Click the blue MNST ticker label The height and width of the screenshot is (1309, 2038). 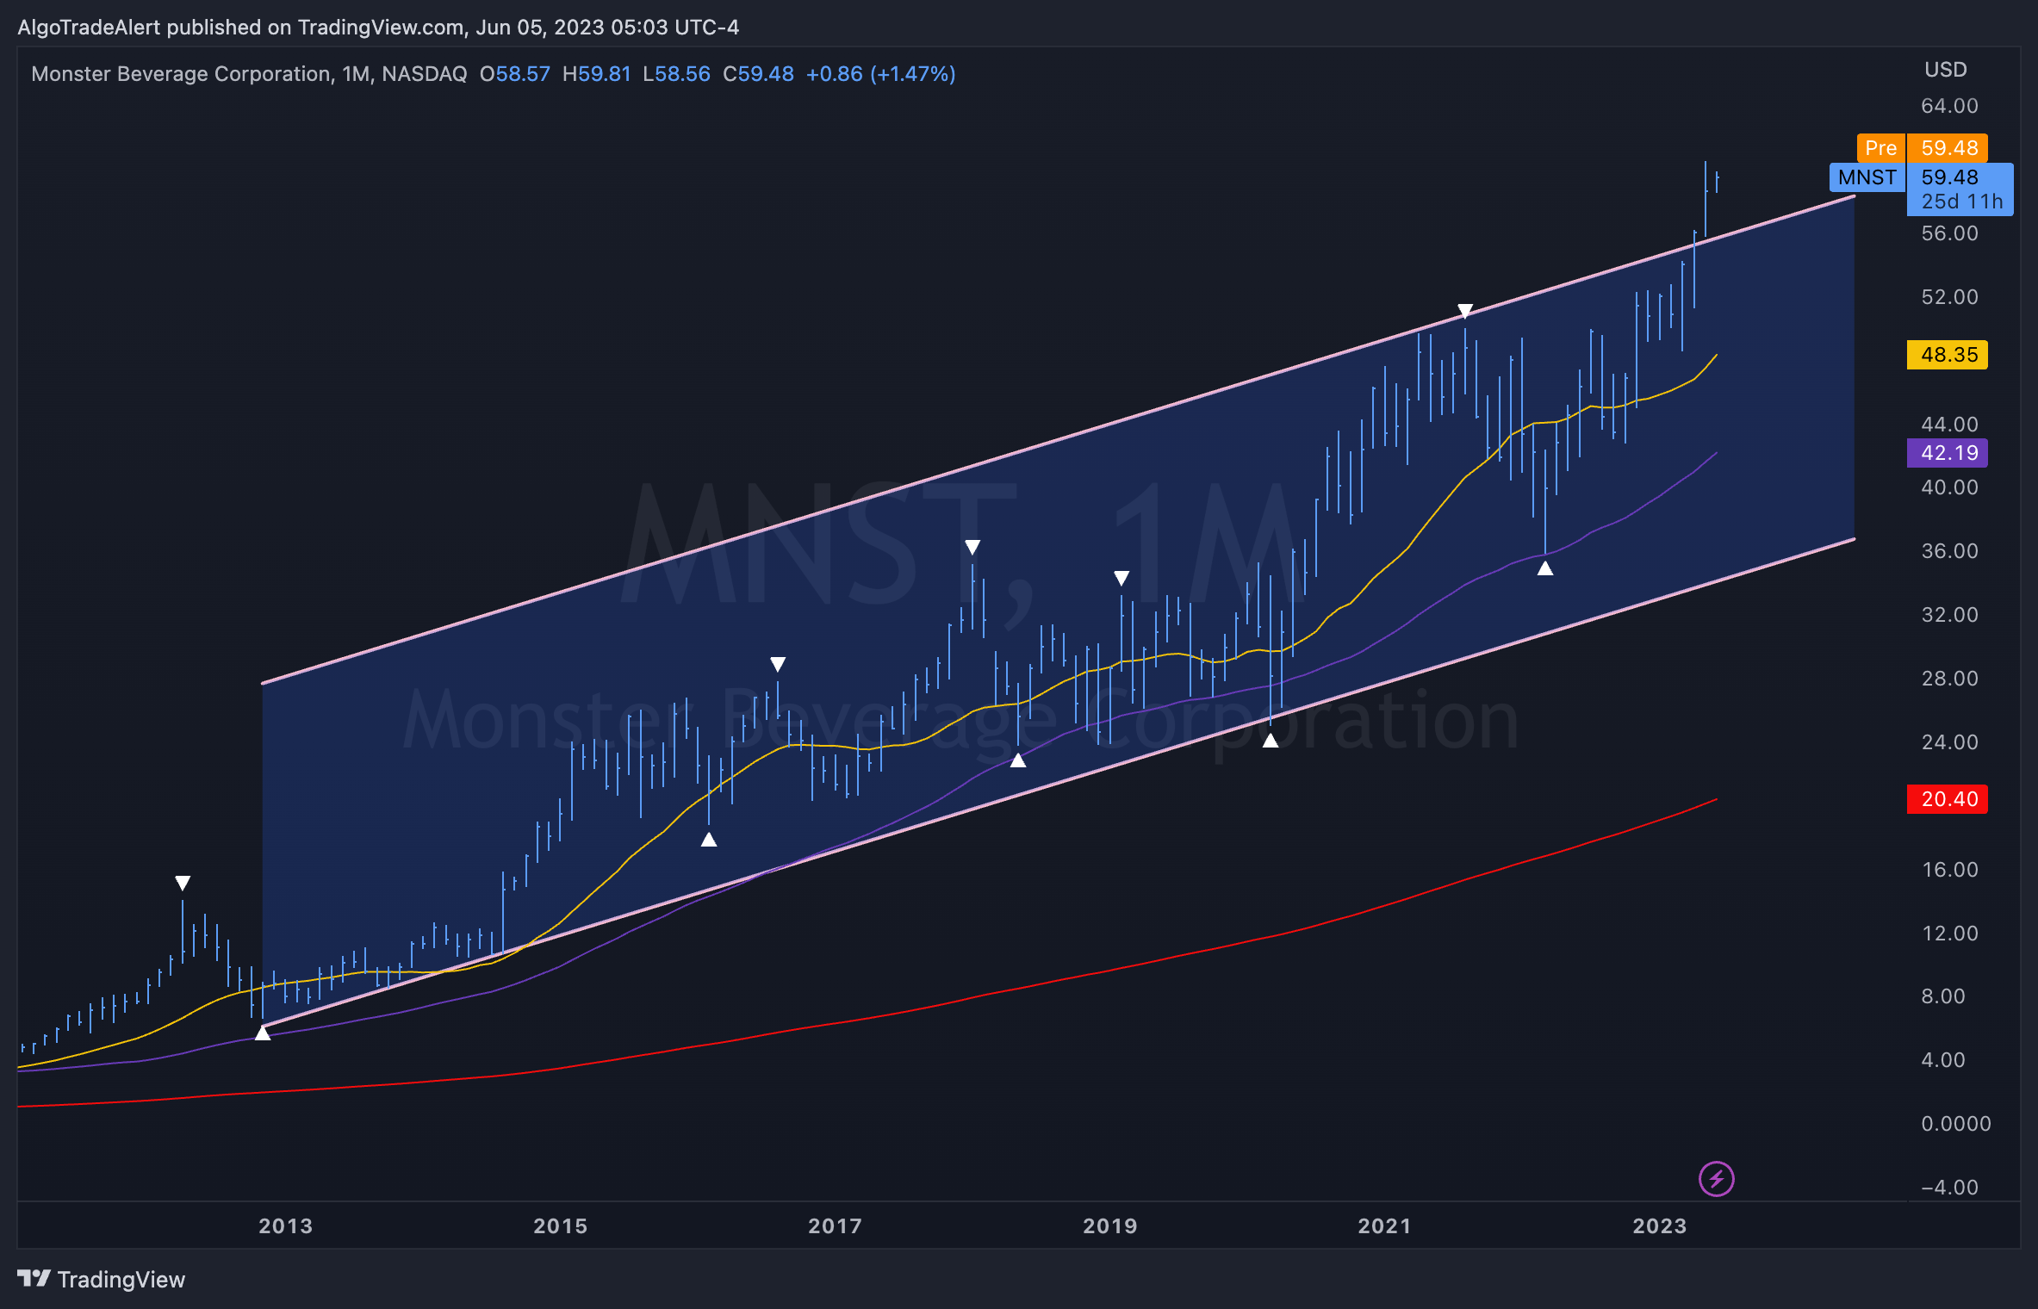1867,177
